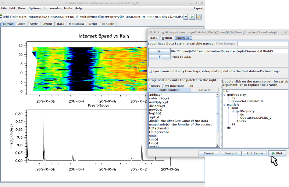This screenshot has width=289, height=187.
Task: Open the my functions tab
Action: tap(174, 85)
